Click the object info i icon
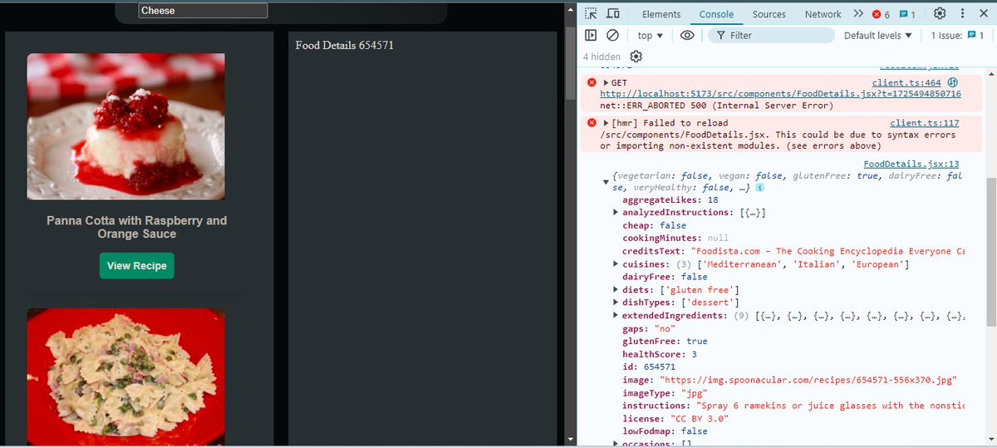This screenshot has height=448, width=997. point(759,189)
